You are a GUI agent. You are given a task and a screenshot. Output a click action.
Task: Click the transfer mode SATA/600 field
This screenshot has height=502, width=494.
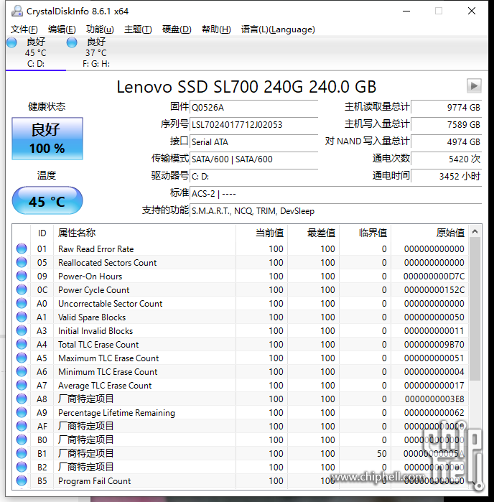[x=254, y=159]
